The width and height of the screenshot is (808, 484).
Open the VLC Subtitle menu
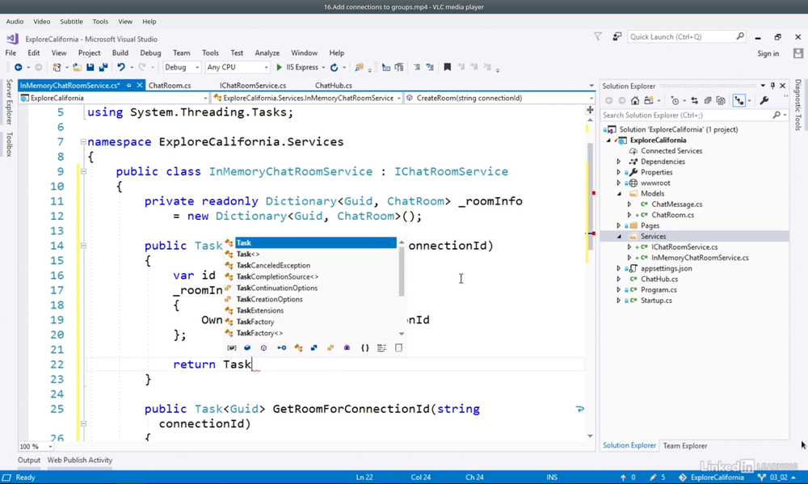pyautogui.click(x=71, y=22)
